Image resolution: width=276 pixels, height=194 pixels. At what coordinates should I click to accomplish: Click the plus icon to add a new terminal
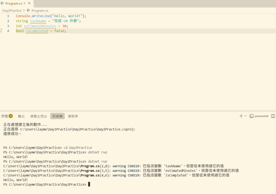tap(241, 116)
